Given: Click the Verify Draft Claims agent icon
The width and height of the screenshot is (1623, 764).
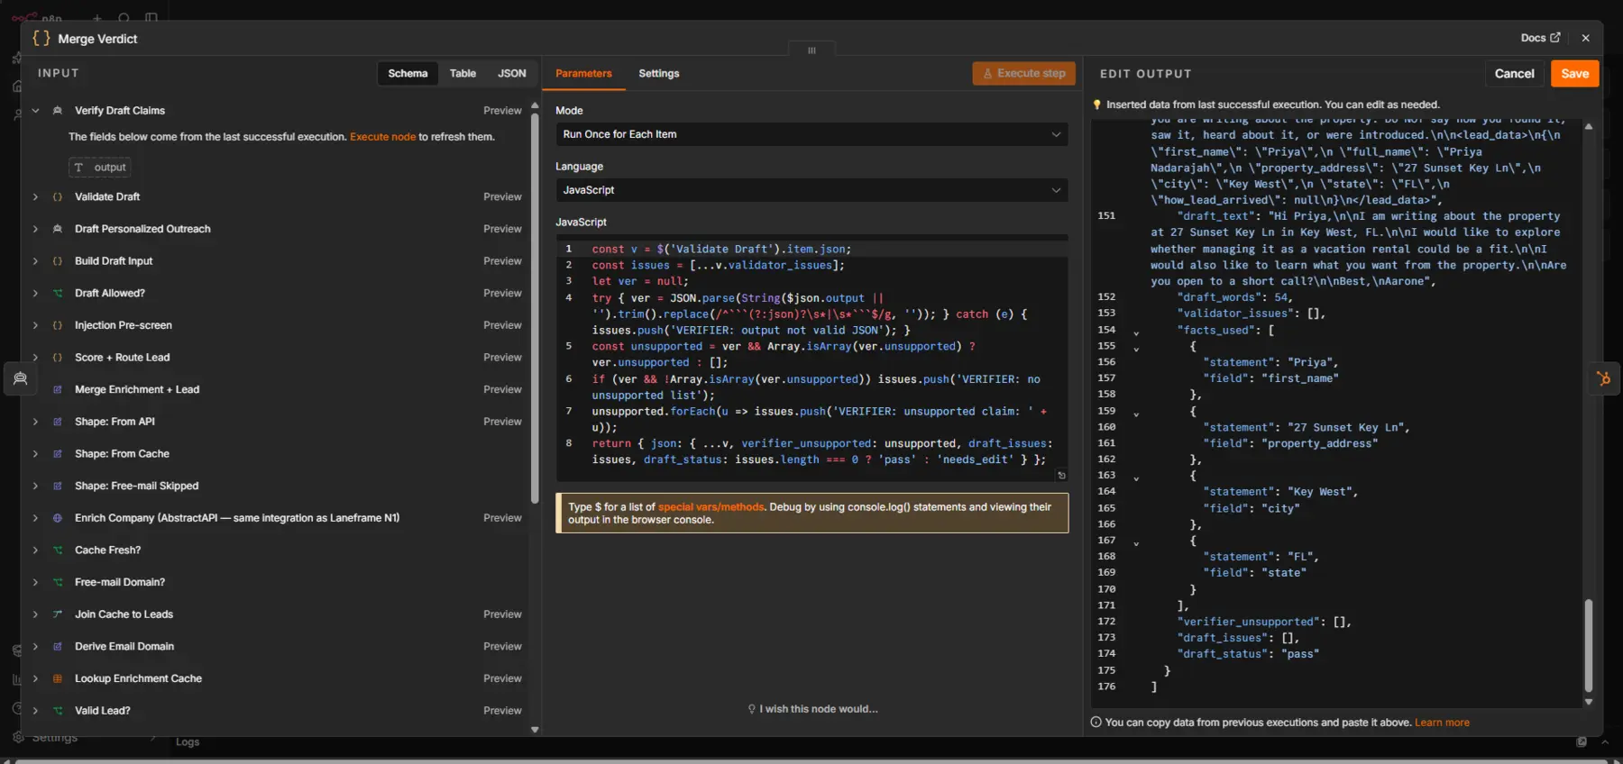Looking at the screenshot, I should tap(58, 111).
